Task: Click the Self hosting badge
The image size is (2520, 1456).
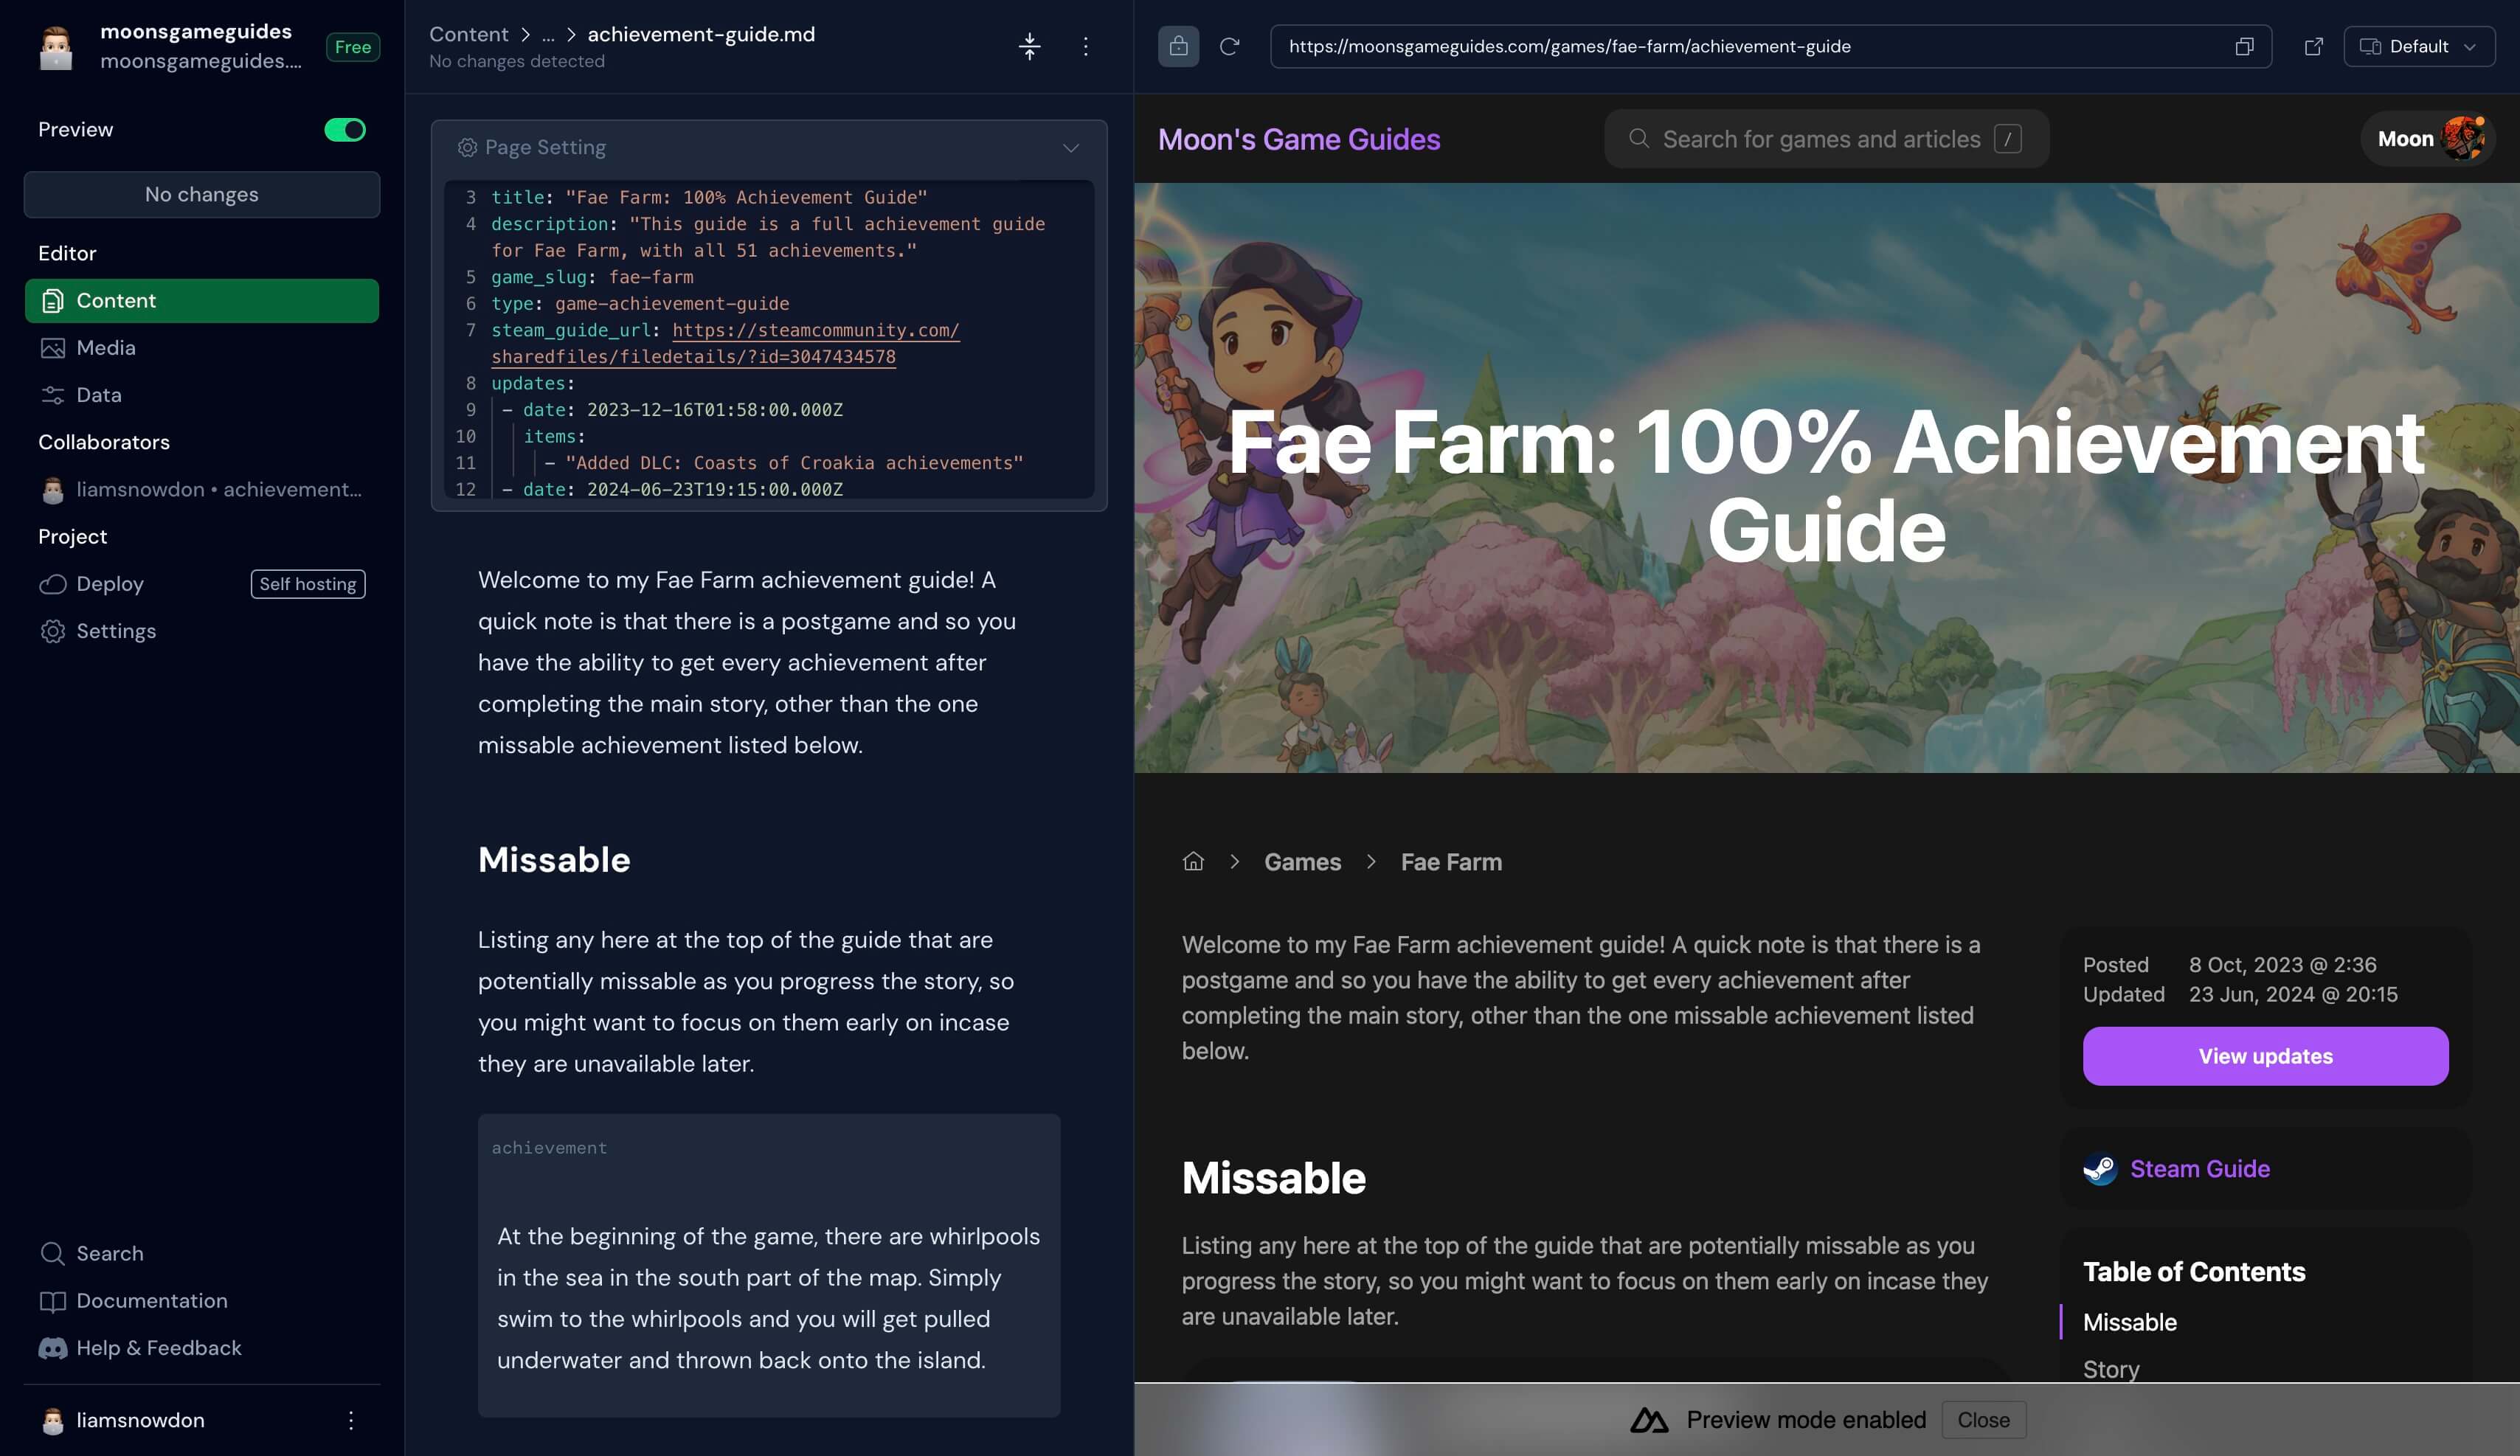Action: (x=308, y=584)
